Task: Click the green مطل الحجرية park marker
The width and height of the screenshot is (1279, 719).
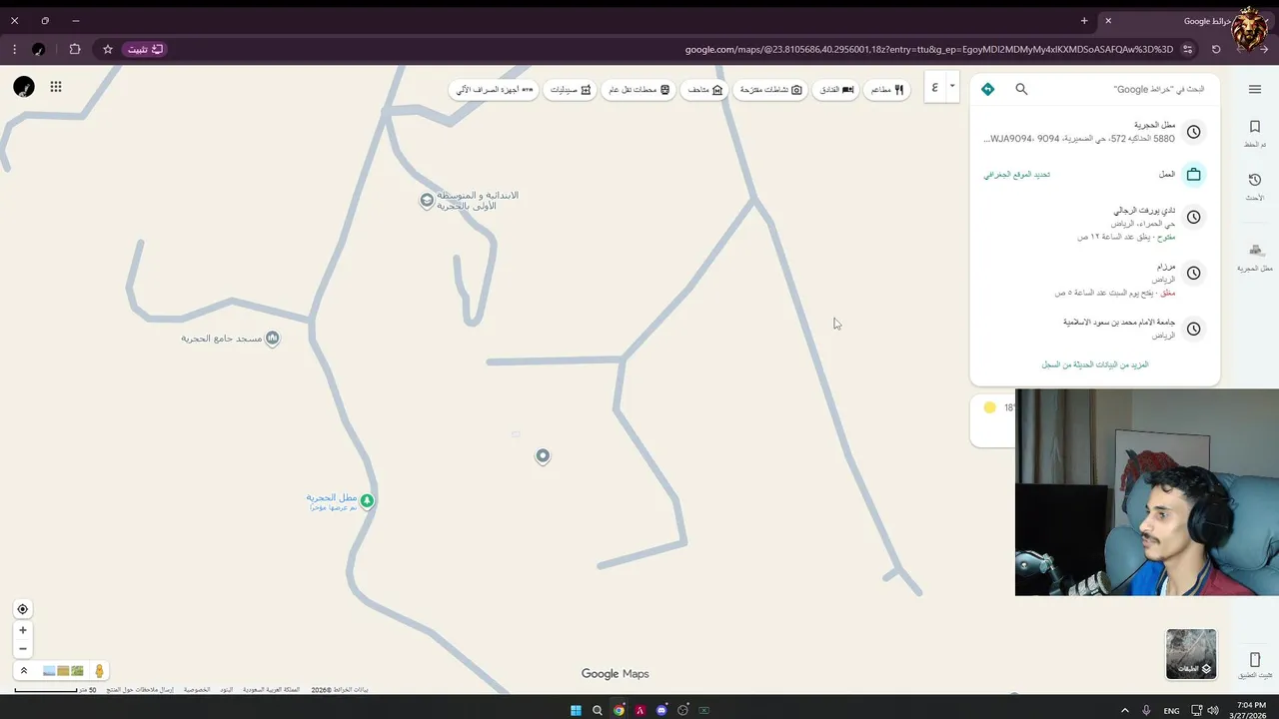Action: coord(367,500)
